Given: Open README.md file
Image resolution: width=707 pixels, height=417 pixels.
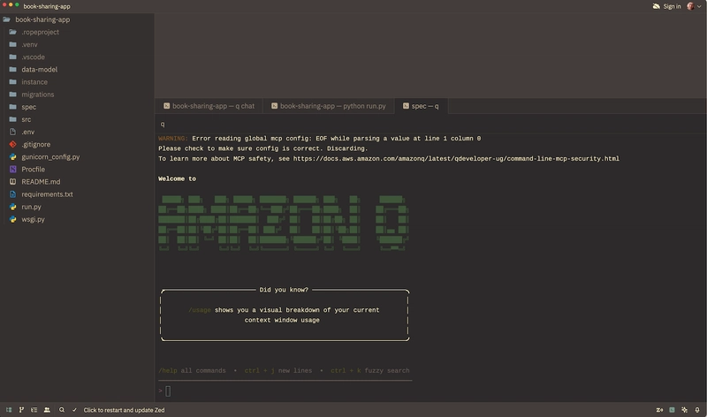Looking at the screenshot, I should (41, 182).
